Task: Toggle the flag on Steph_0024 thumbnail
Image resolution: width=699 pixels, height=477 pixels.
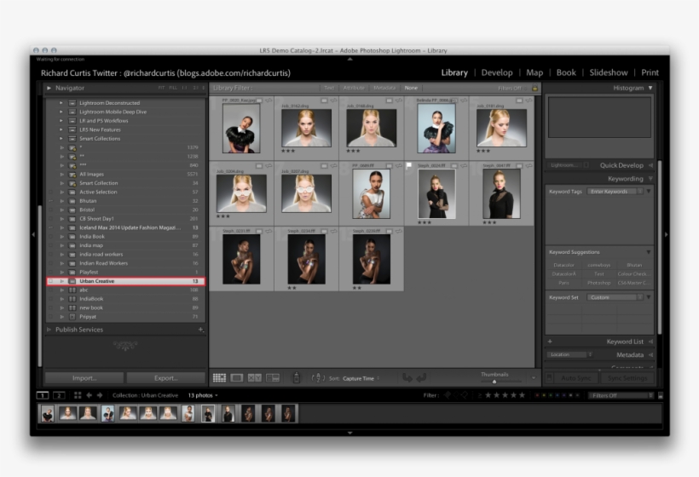Action: click(x=409, y=165)
